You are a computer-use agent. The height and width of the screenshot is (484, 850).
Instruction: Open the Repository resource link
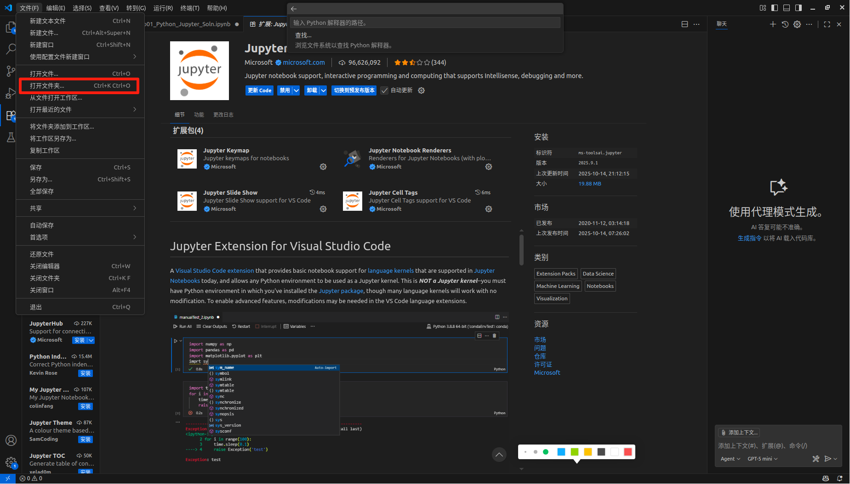click(540, 356)
